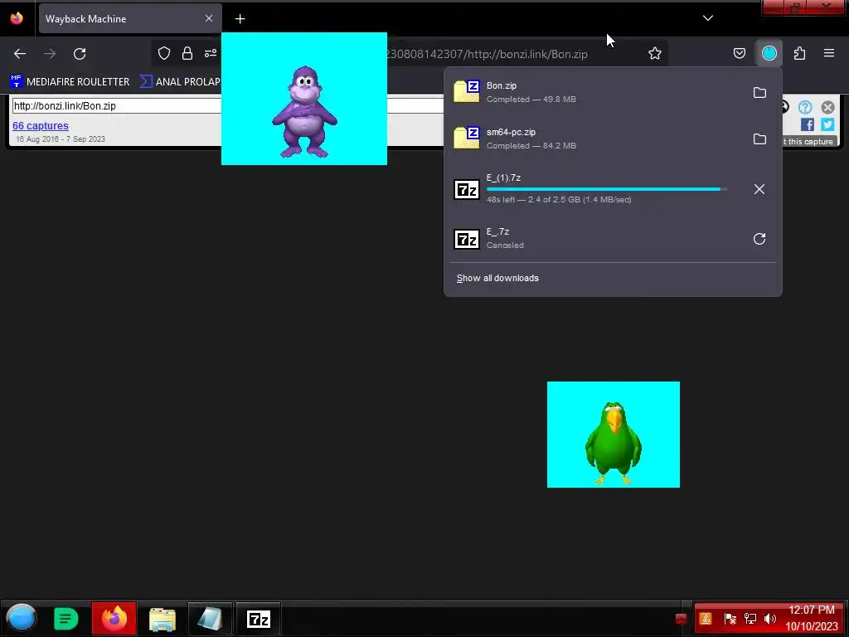Open new tab with plus button
Viewport: 849px width, 637px height.
240,19
